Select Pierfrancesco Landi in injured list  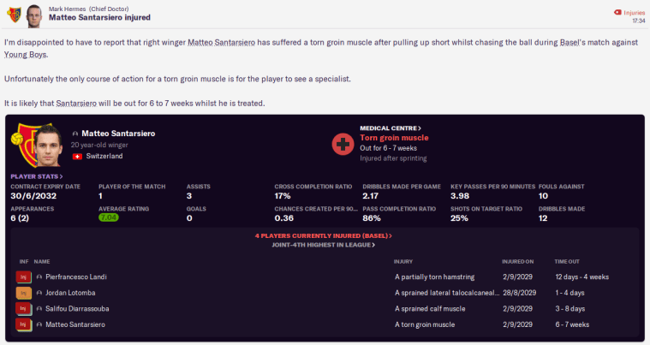(70, 277)
